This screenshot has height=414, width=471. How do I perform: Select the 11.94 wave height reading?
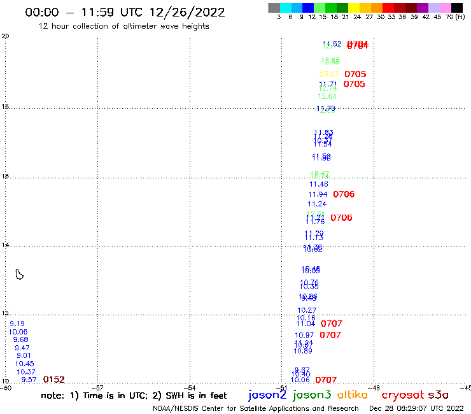[x=318, y=194]
